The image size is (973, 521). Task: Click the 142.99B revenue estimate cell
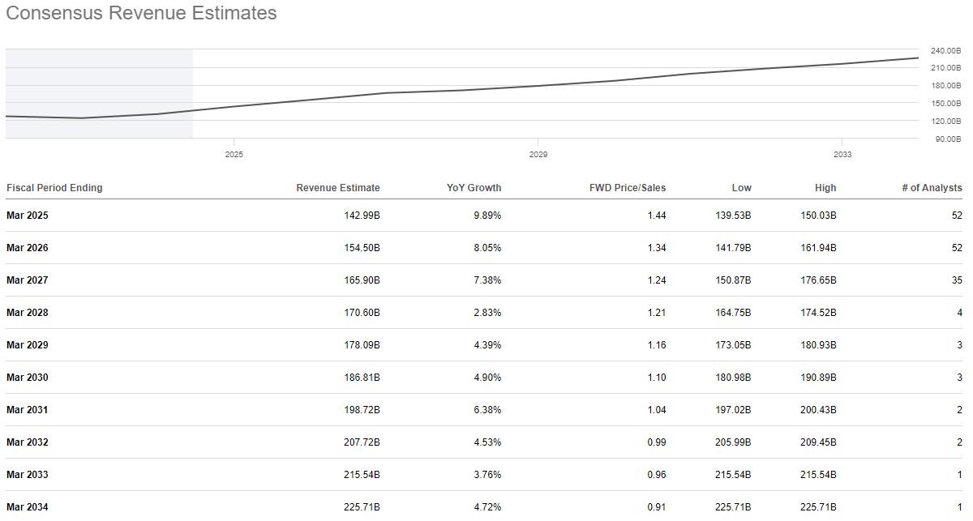coord(362,216)
